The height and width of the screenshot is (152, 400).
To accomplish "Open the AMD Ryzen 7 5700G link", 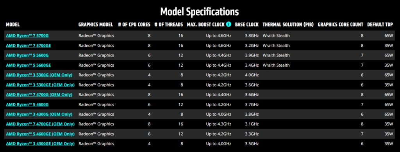I will click(27, 35).
